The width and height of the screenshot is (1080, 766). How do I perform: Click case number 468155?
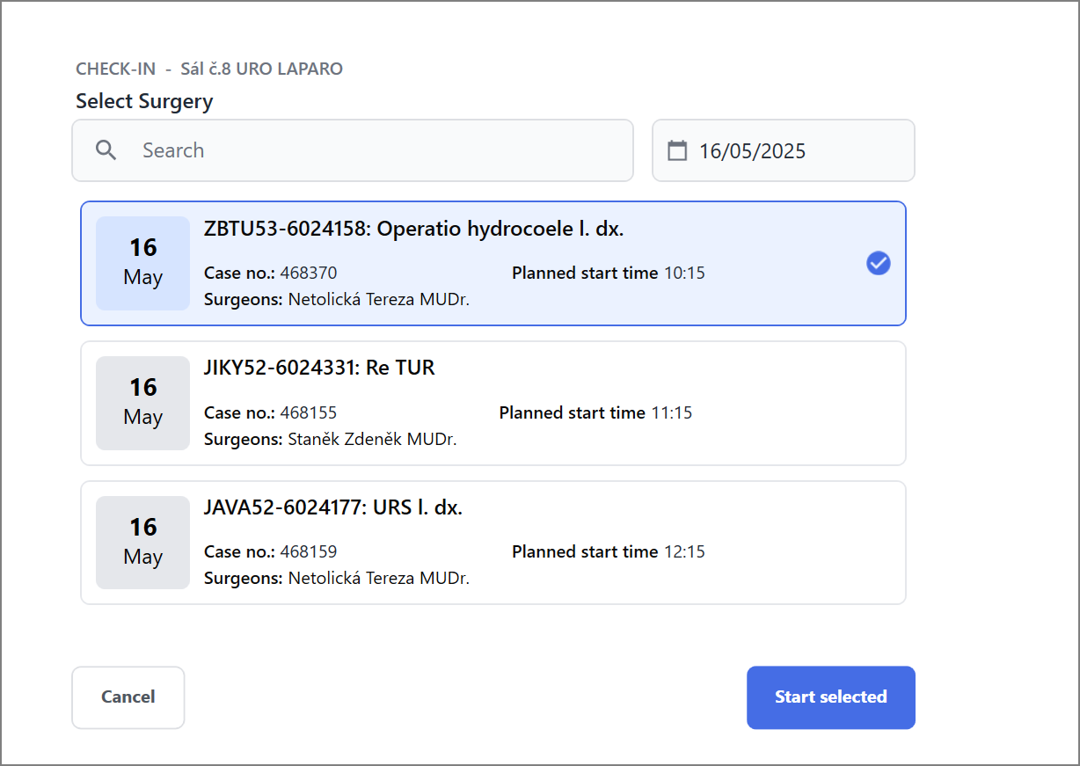click(x=309, y=412)
